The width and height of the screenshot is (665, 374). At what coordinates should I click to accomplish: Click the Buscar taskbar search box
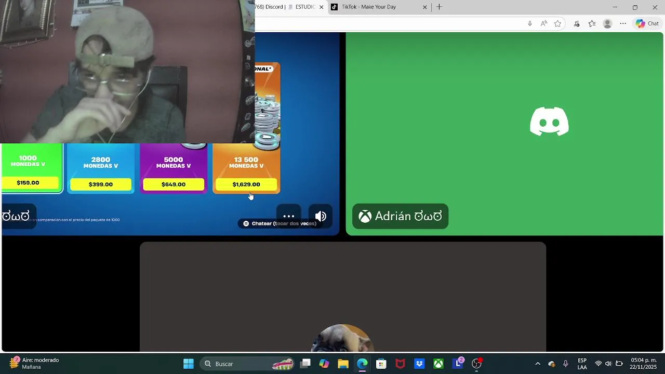pos(248,364)
